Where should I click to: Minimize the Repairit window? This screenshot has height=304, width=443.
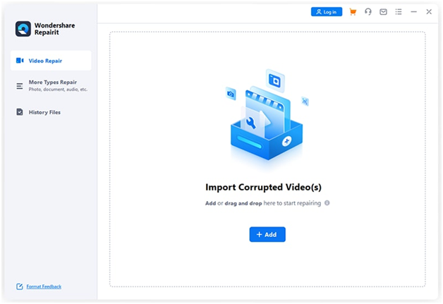pyautogui.click(x=413, y=12)
